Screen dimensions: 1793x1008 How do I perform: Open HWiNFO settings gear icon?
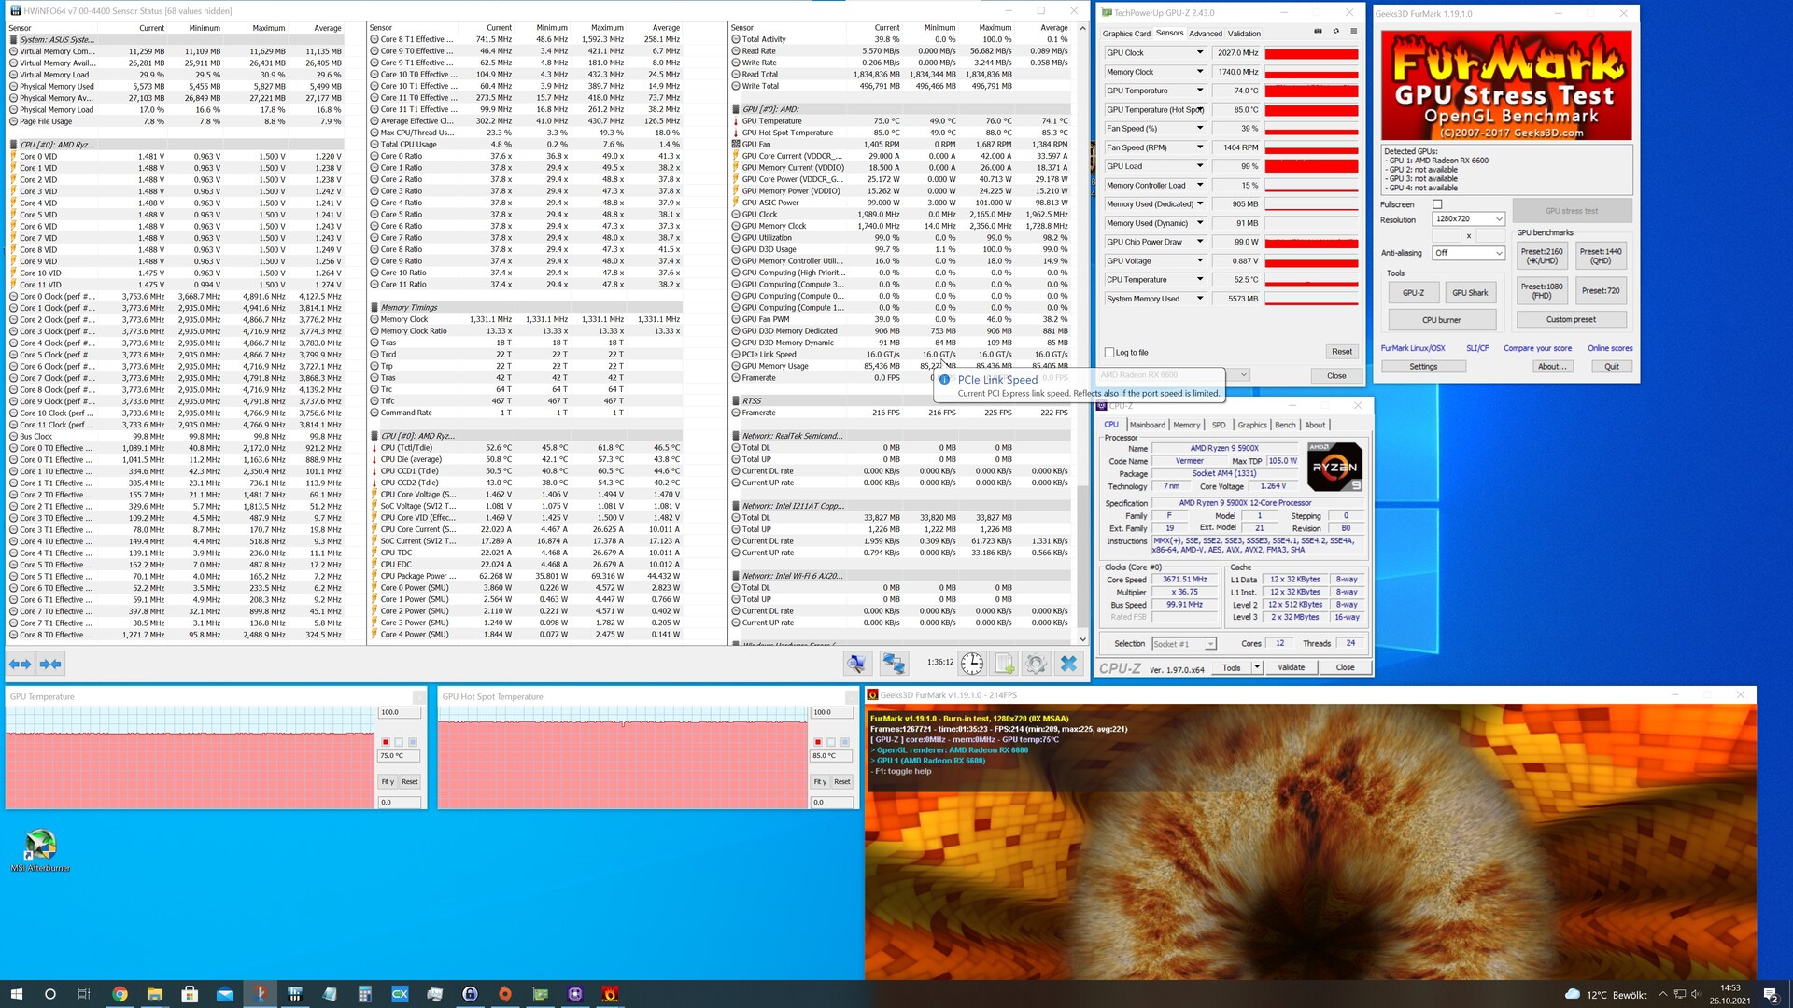pyautogui.click(x=1036, y=664)
